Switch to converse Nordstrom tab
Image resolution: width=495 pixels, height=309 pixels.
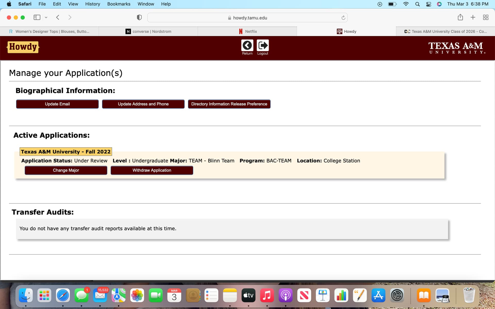click(148, 31)
